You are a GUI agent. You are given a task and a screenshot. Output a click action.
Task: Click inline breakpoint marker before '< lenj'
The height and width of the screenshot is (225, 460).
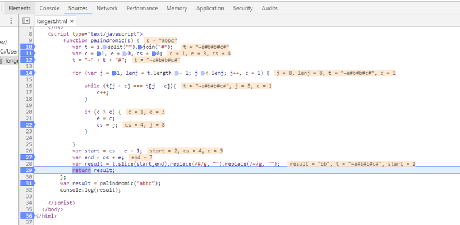click(202, 73)
